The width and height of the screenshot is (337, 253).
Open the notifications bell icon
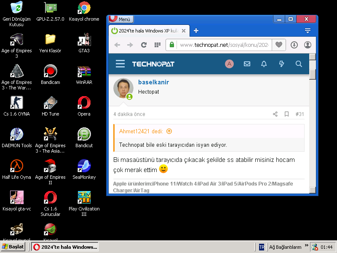click(264, 64)
